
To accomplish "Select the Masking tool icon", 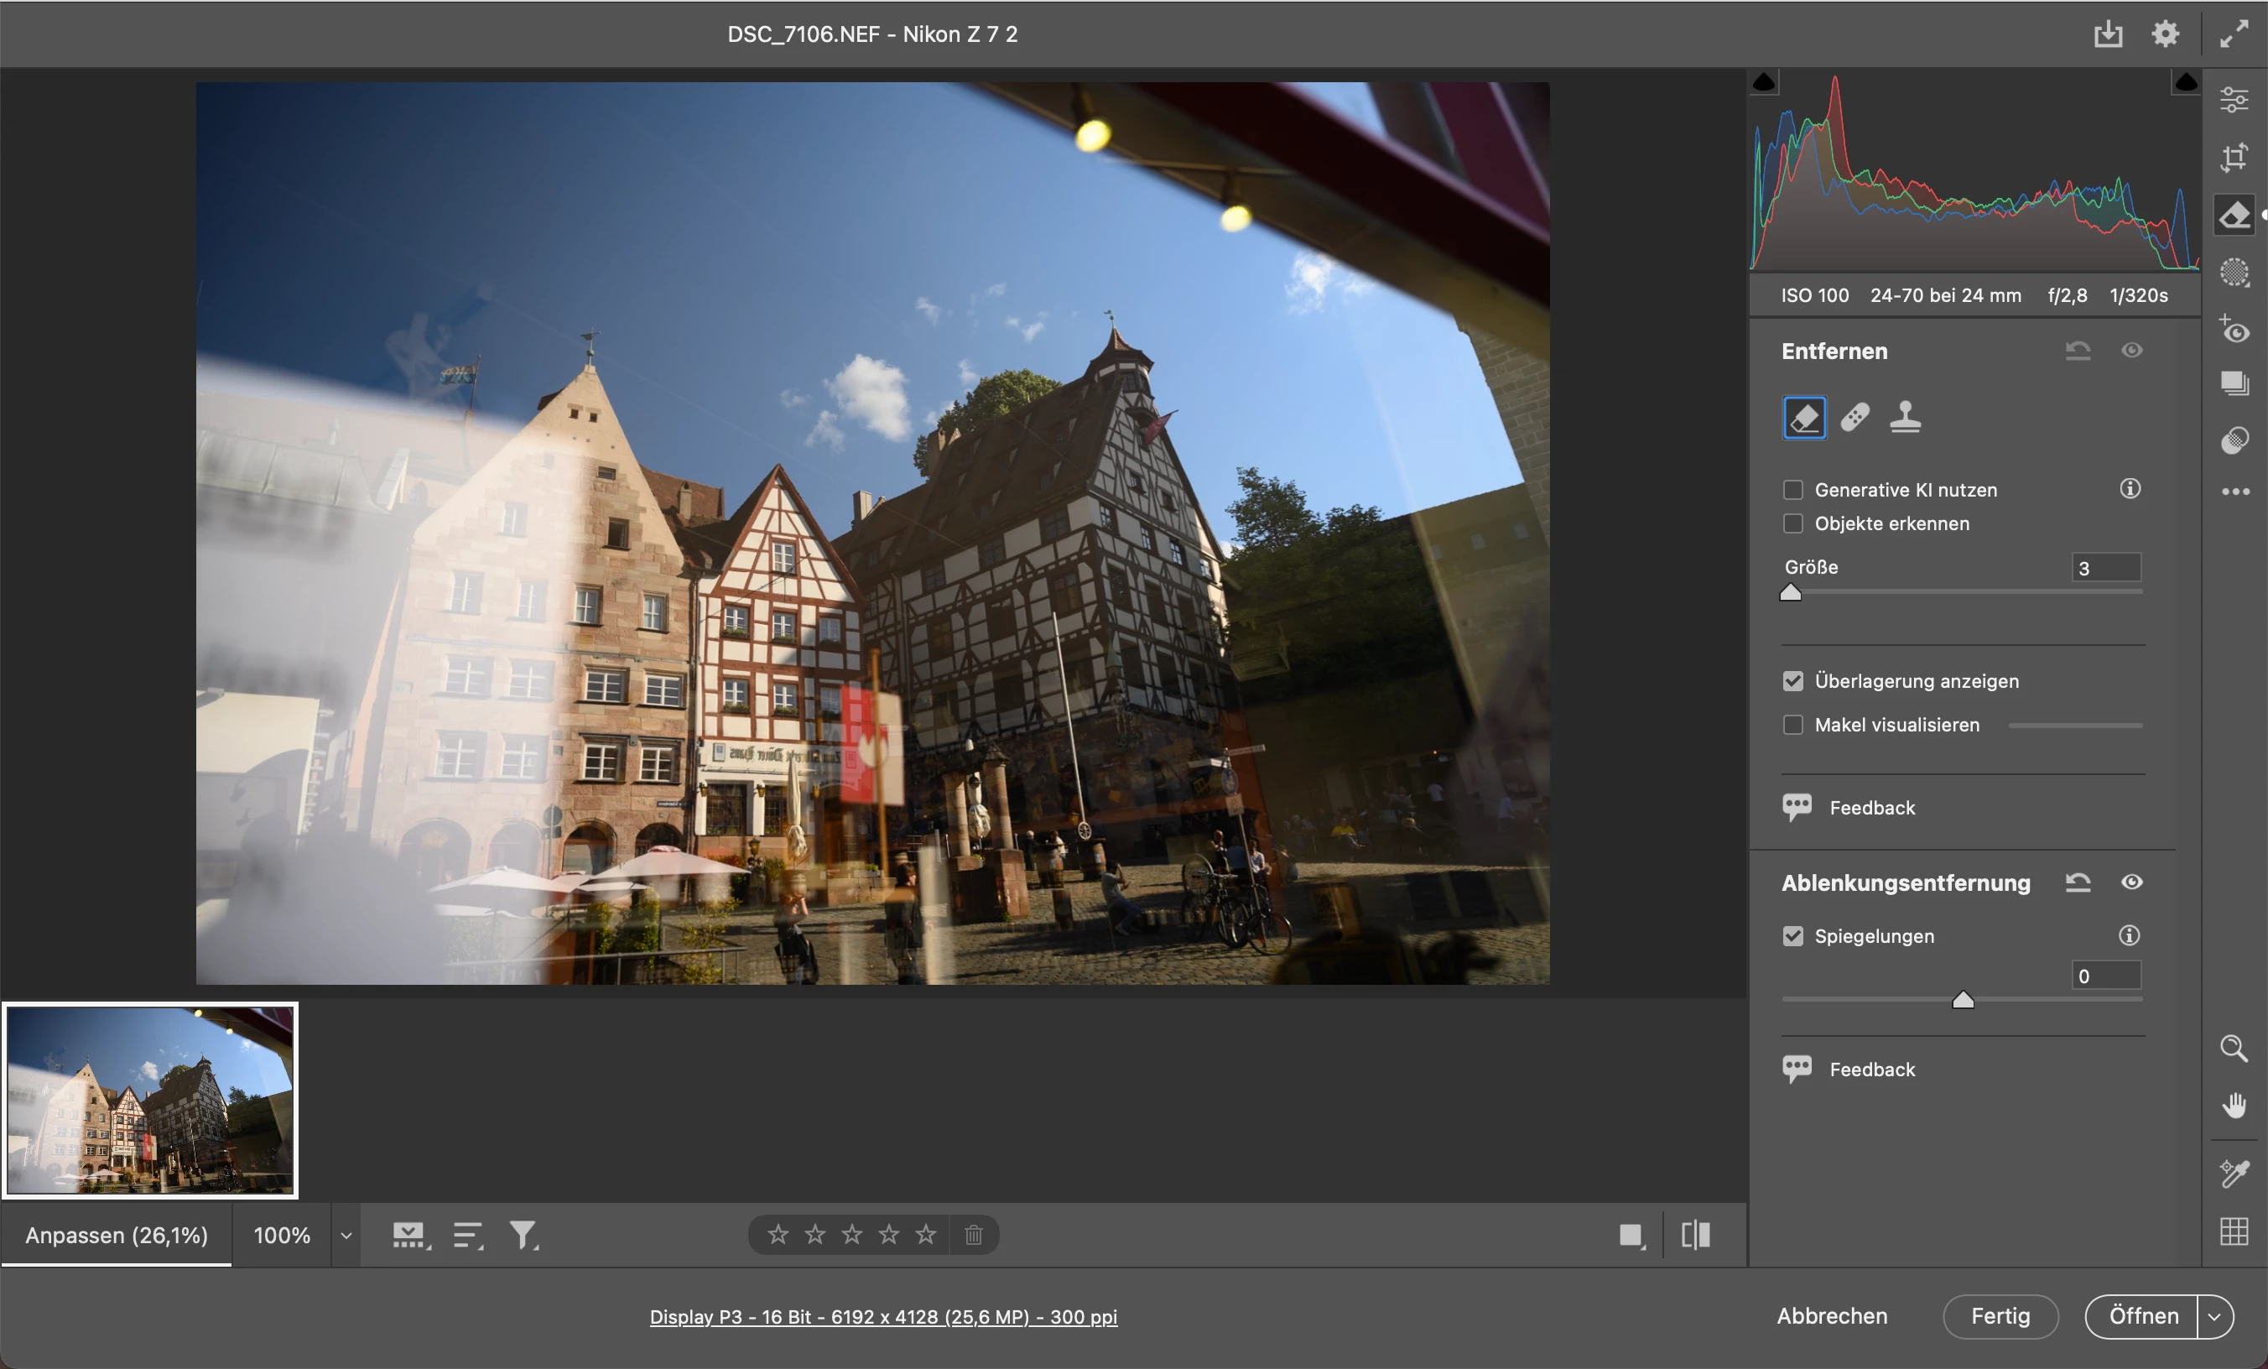I will tap(2234, 273).
